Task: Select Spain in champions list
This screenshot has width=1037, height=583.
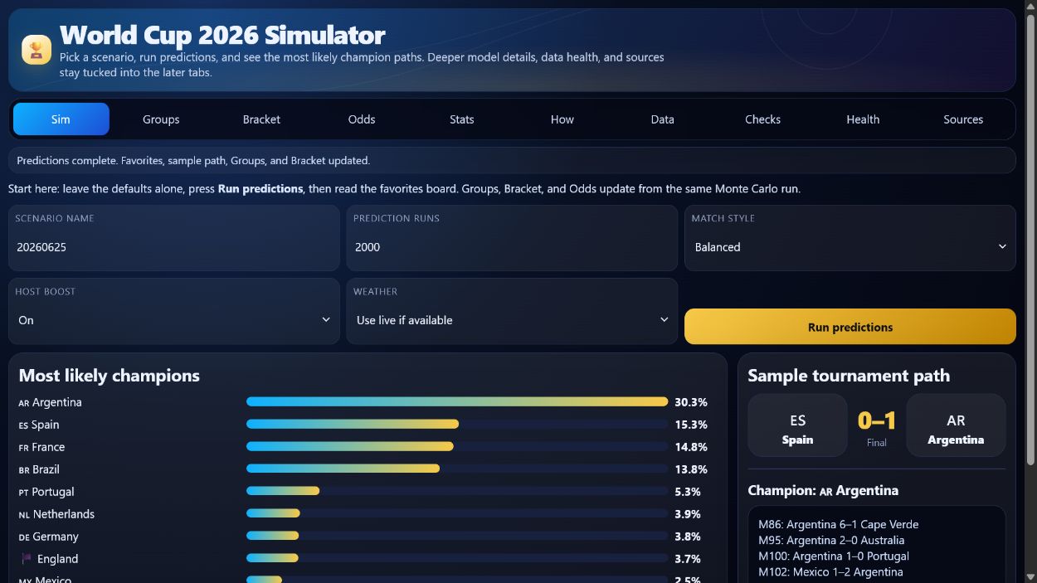Action: coord(39,425)
